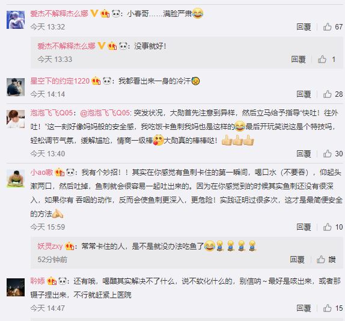This screenshot has height=321, width=345.
Task: Reply to 妖灵zxy's nested comment
Action: coord(297,260)
